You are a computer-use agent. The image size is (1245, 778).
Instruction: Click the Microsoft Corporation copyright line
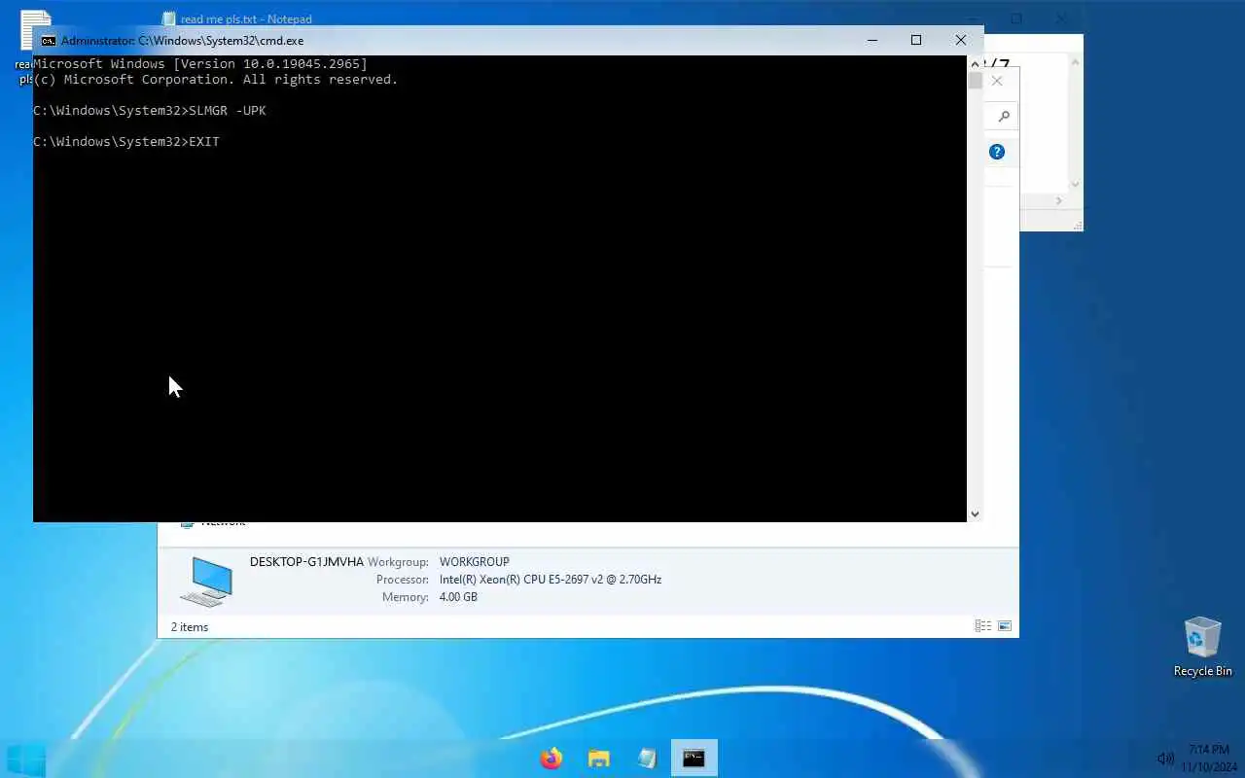click(x=216, y=80)
